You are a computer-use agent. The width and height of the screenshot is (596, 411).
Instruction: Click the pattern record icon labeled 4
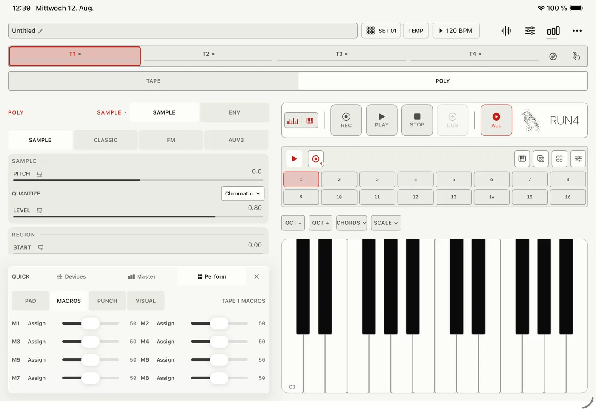(x=316, y=159)
